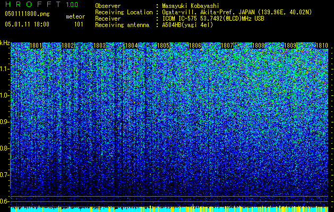The width and height of the screenshot is (334, 212).
Task: Click the 0.9 kHz axis tick label
Action: pyautogui.click(x=4, y=122)
